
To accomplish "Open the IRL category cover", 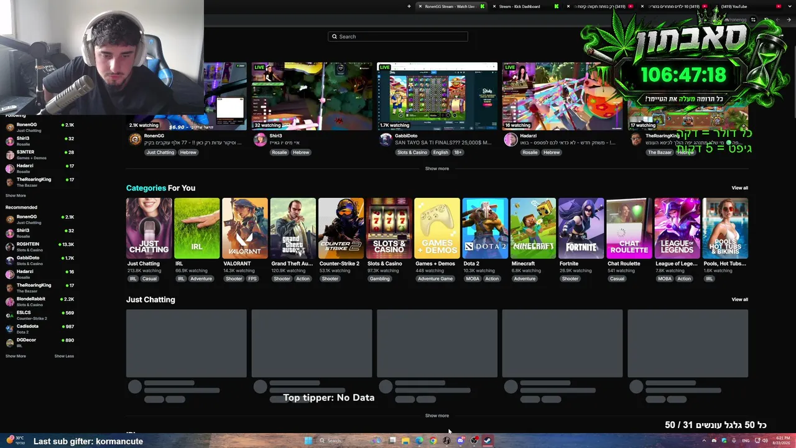I will (x=197, y=228).
